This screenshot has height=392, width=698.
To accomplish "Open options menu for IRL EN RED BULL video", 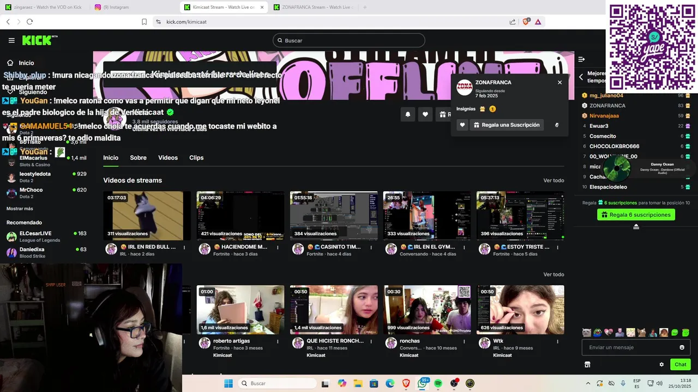I will pos(184,247).
